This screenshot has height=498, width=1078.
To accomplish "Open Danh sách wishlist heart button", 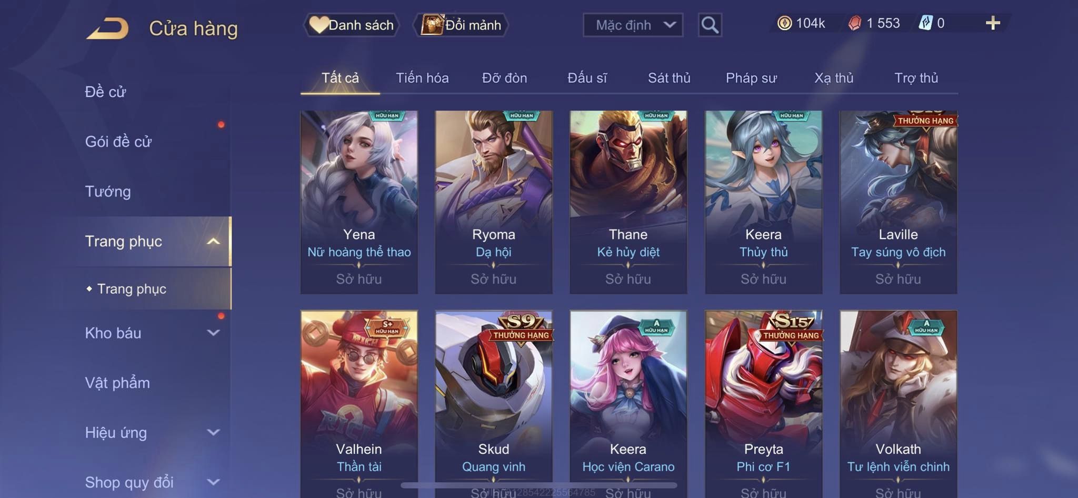I will [351, 25].
